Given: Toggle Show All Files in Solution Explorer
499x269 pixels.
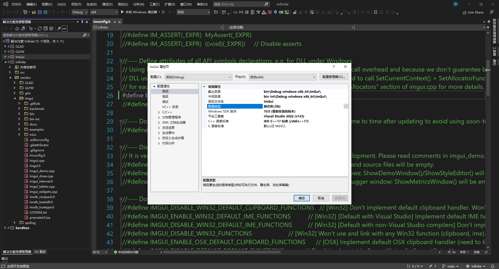Looking at the screenshot, I should [x=51, y=29].
